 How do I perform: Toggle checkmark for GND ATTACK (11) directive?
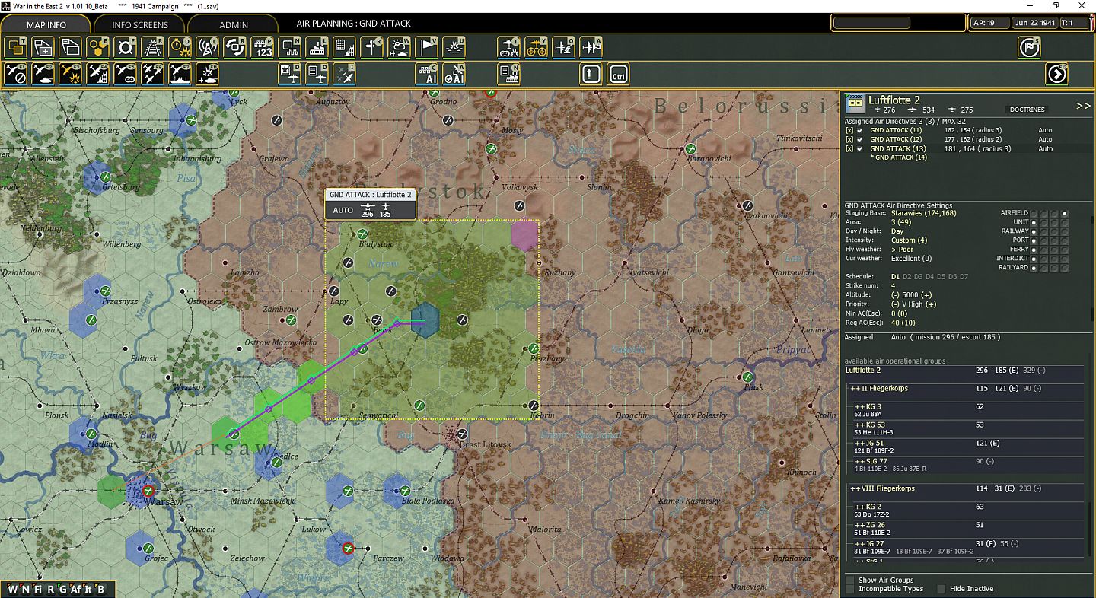(860, 130)
